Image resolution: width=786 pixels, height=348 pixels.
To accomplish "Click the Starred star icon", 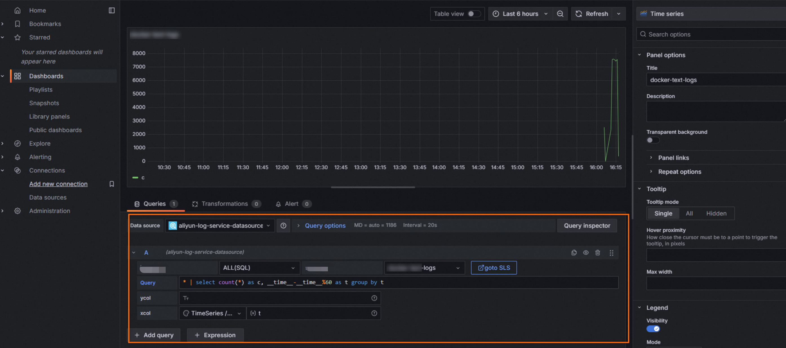I will point(17,37).
